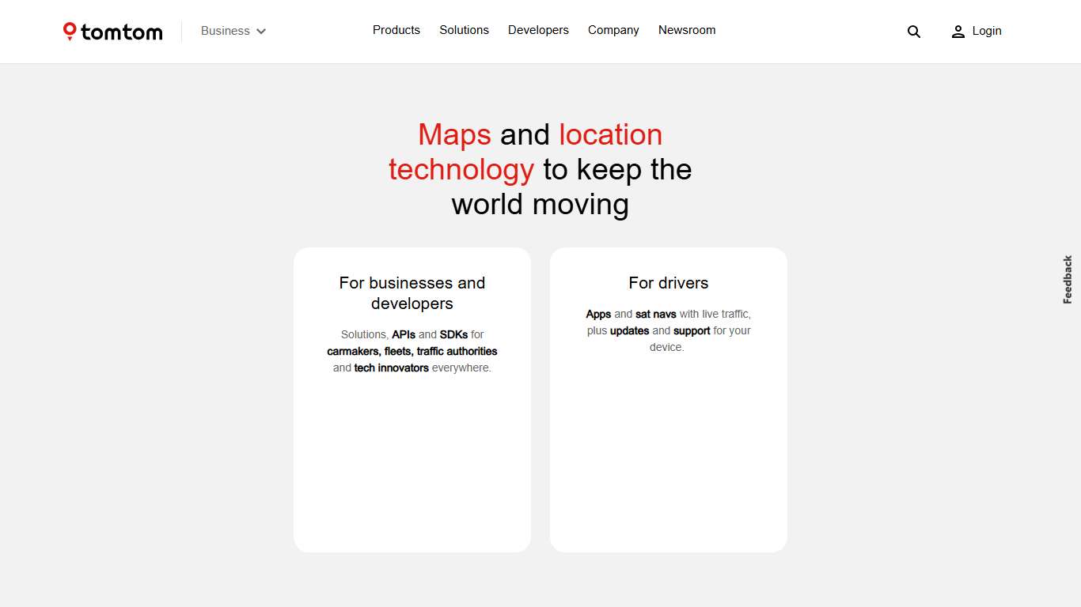Open the Solutions menu

[x=464, y=30]
